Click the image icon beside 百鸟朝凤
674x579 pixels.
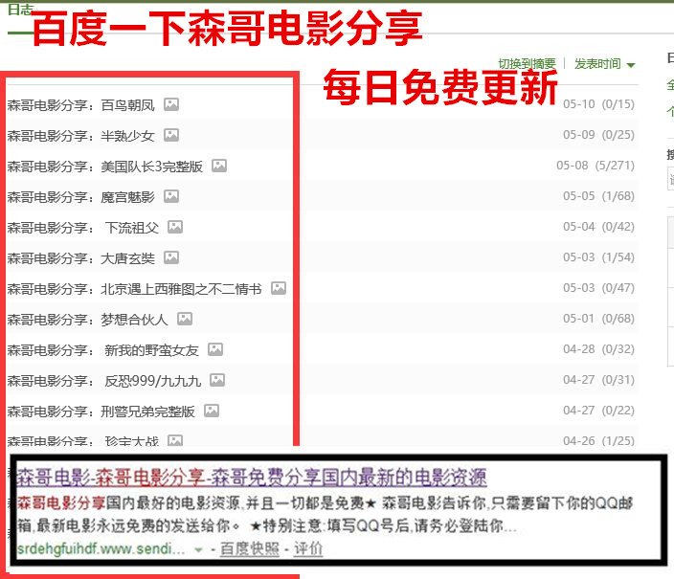tap(171, 104)
